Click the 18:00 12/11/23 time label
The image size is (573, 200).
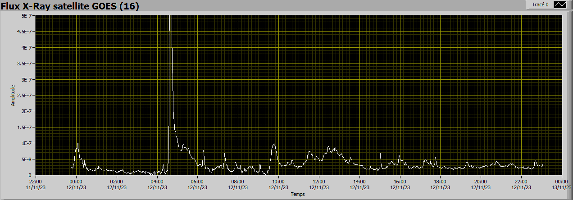coord(440,184)
